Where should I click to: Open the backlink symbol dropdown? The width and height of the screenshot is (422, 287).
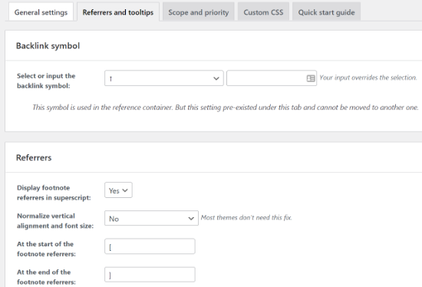coord(164,78)
